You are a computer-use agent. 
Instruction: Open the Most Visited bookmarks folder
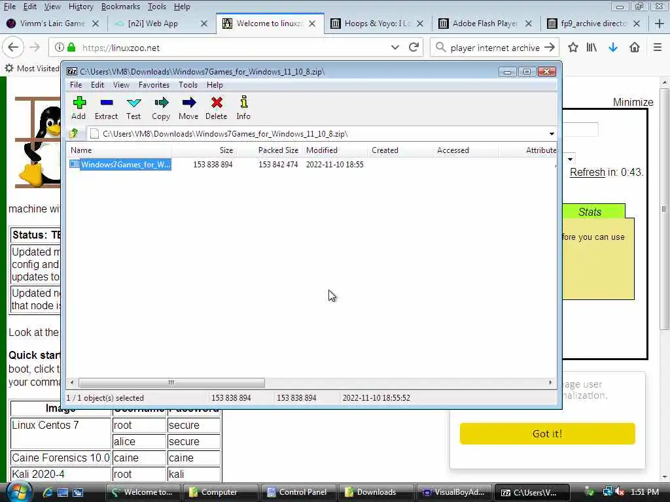click(x=32, y=68)
